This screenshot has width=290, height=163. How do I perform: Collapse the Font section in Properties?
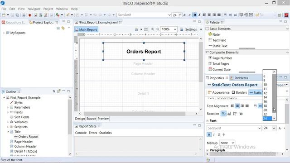[208, 121]
